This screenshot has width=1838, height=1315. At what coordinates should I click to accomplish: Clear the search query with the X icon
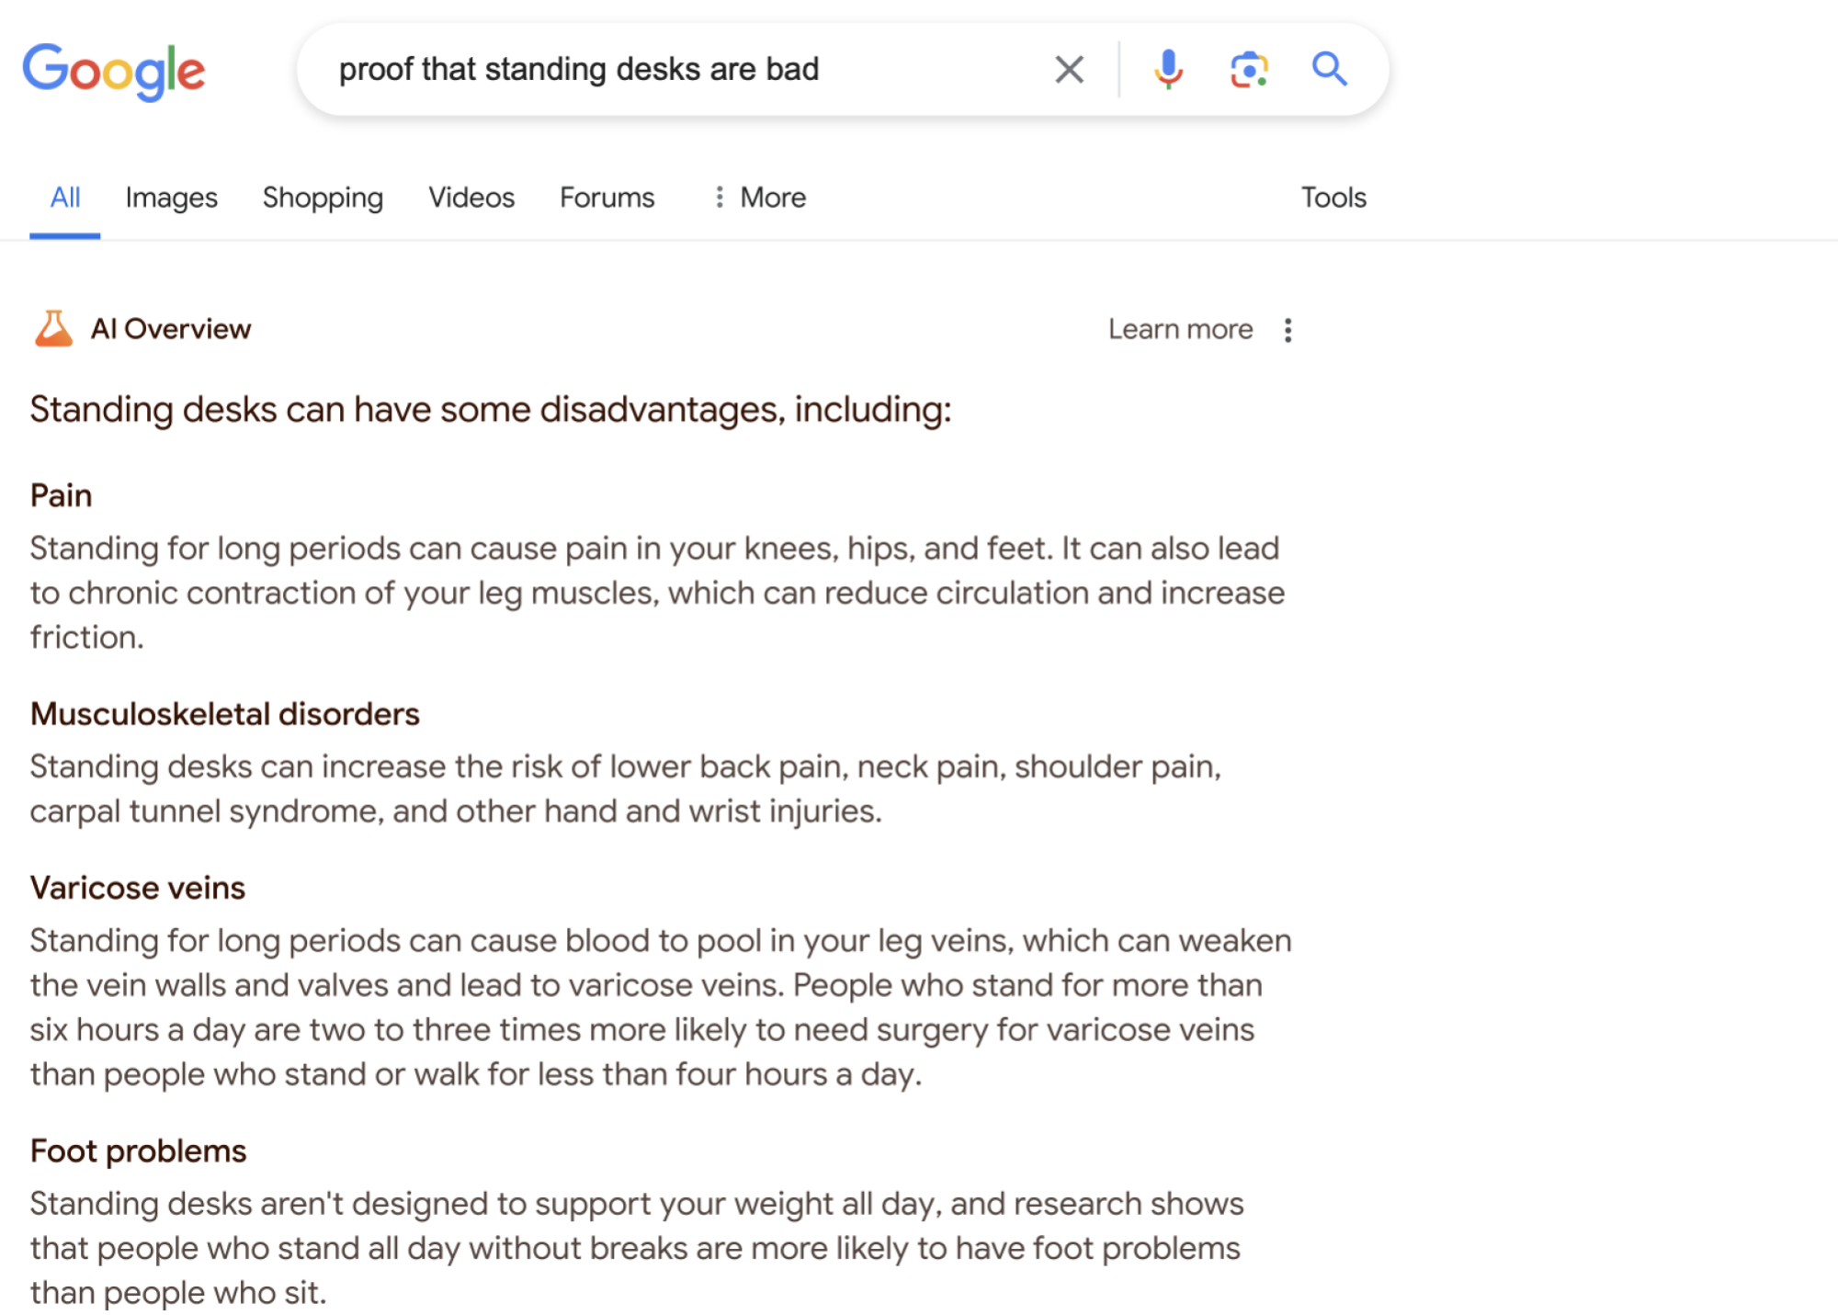click(x=1069, y=69)
